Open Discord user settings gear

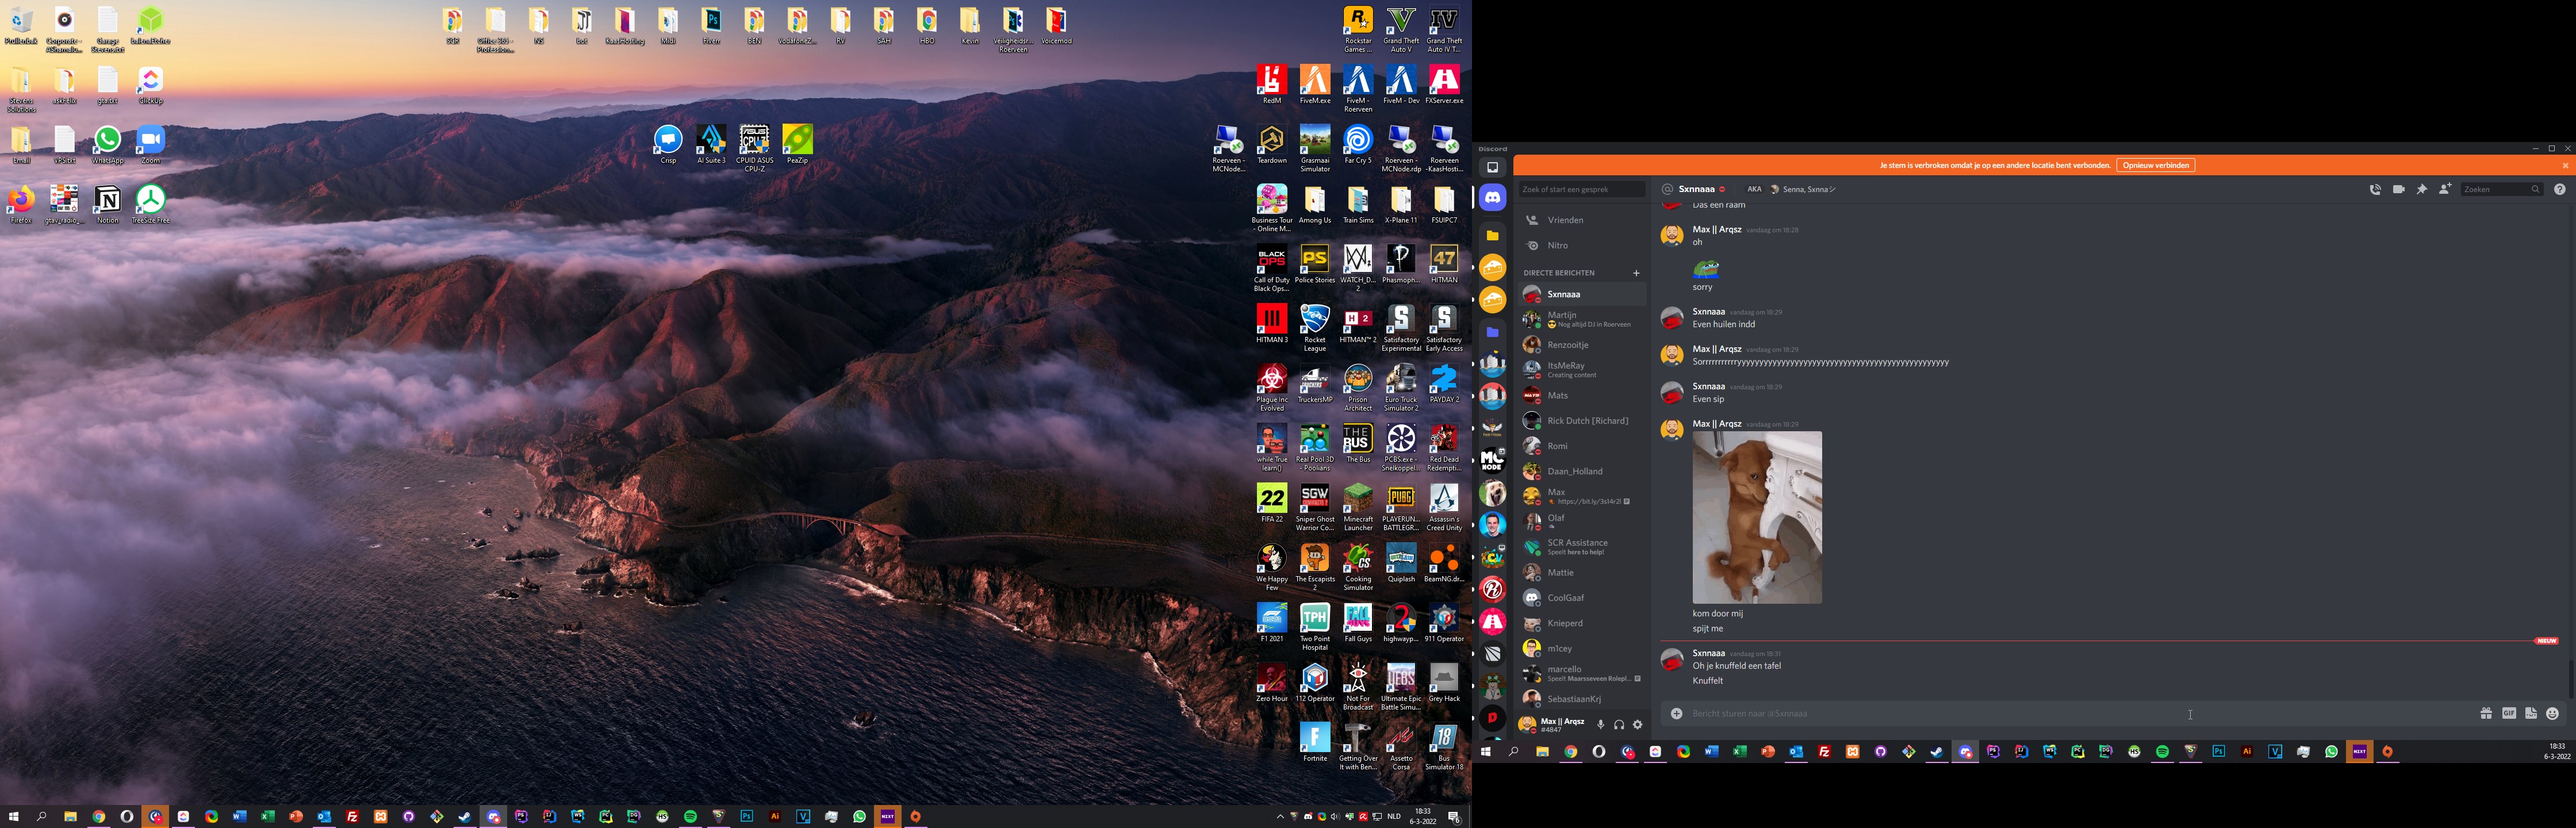(1637, 725)
